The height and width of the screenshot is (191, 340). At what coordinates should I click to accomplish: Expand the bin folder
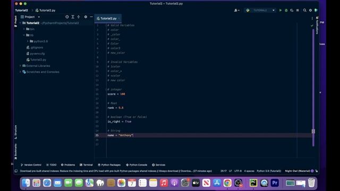pyautogui.click(x=24, y=29)
